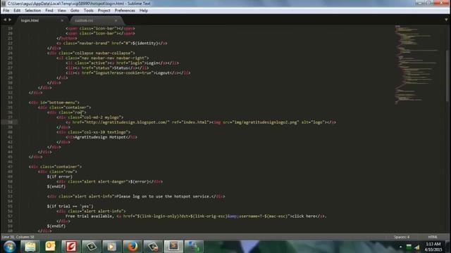Close the login.html tab
This screenshot has height=253, width=451.
tap(62, 20)
